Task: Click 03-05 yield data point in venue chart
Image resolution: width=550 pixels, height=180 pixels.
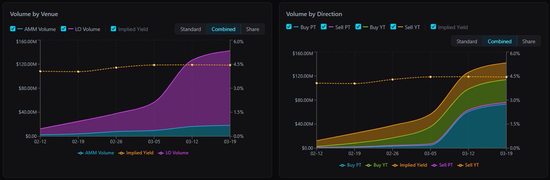Action: coord(154,65)
